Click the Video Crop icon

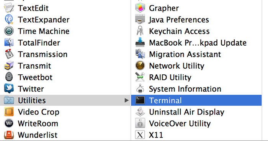pyautogui.click(x=9, y=112)
